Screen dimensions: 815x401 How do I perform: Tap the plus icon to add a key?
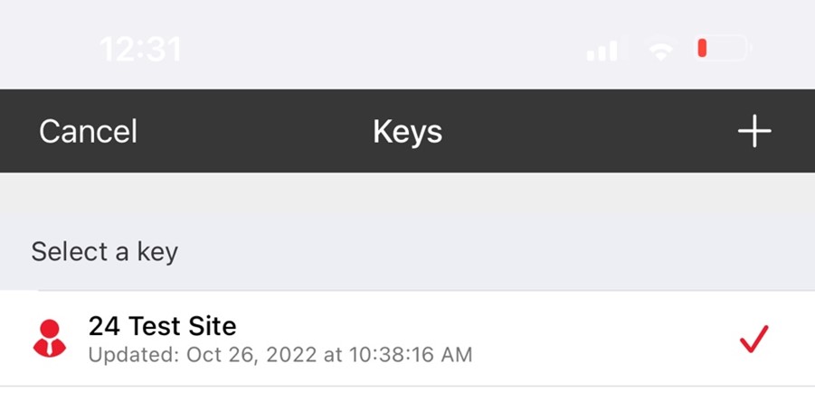(754, 131)
